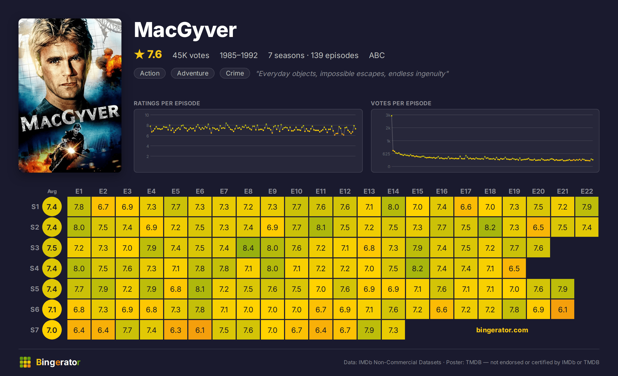Click the S4 E15 cell rated 8.2

(x=418, y=268)
